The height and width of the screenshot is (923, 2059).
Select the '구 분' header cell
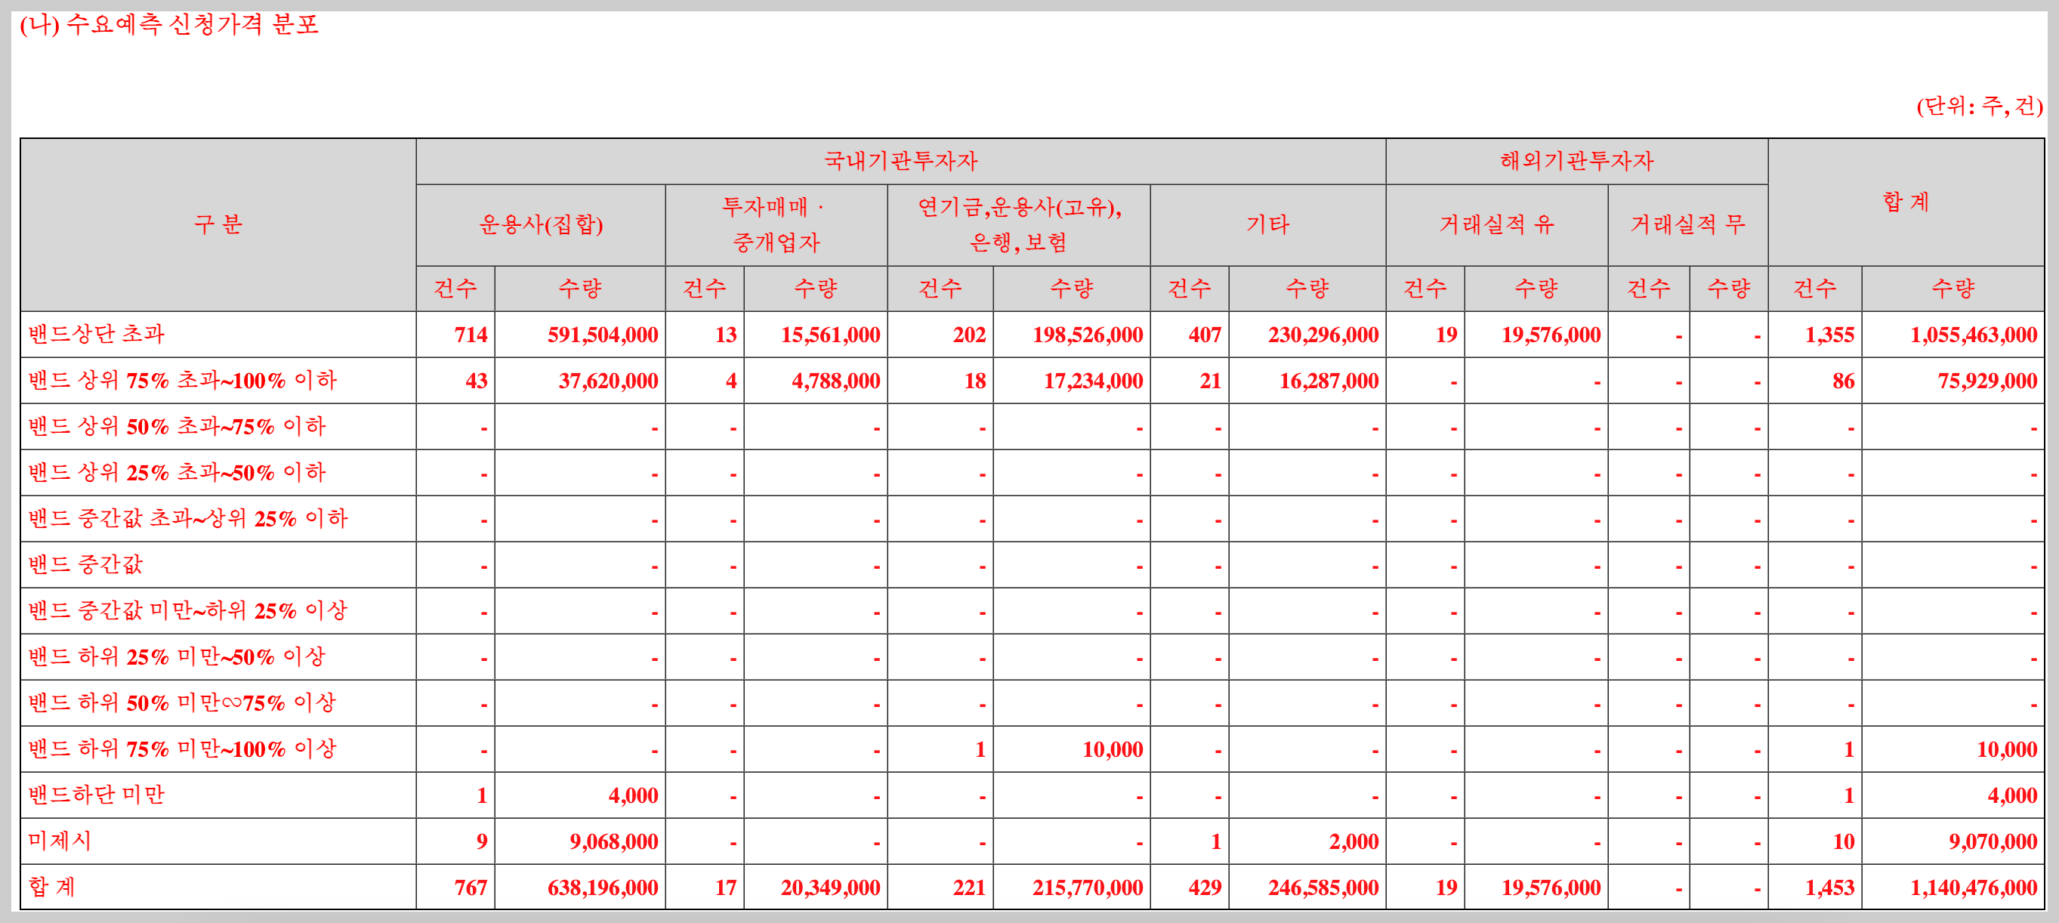point(218,224)
